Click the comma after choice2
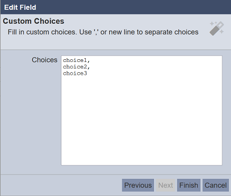 click(88, 68)
